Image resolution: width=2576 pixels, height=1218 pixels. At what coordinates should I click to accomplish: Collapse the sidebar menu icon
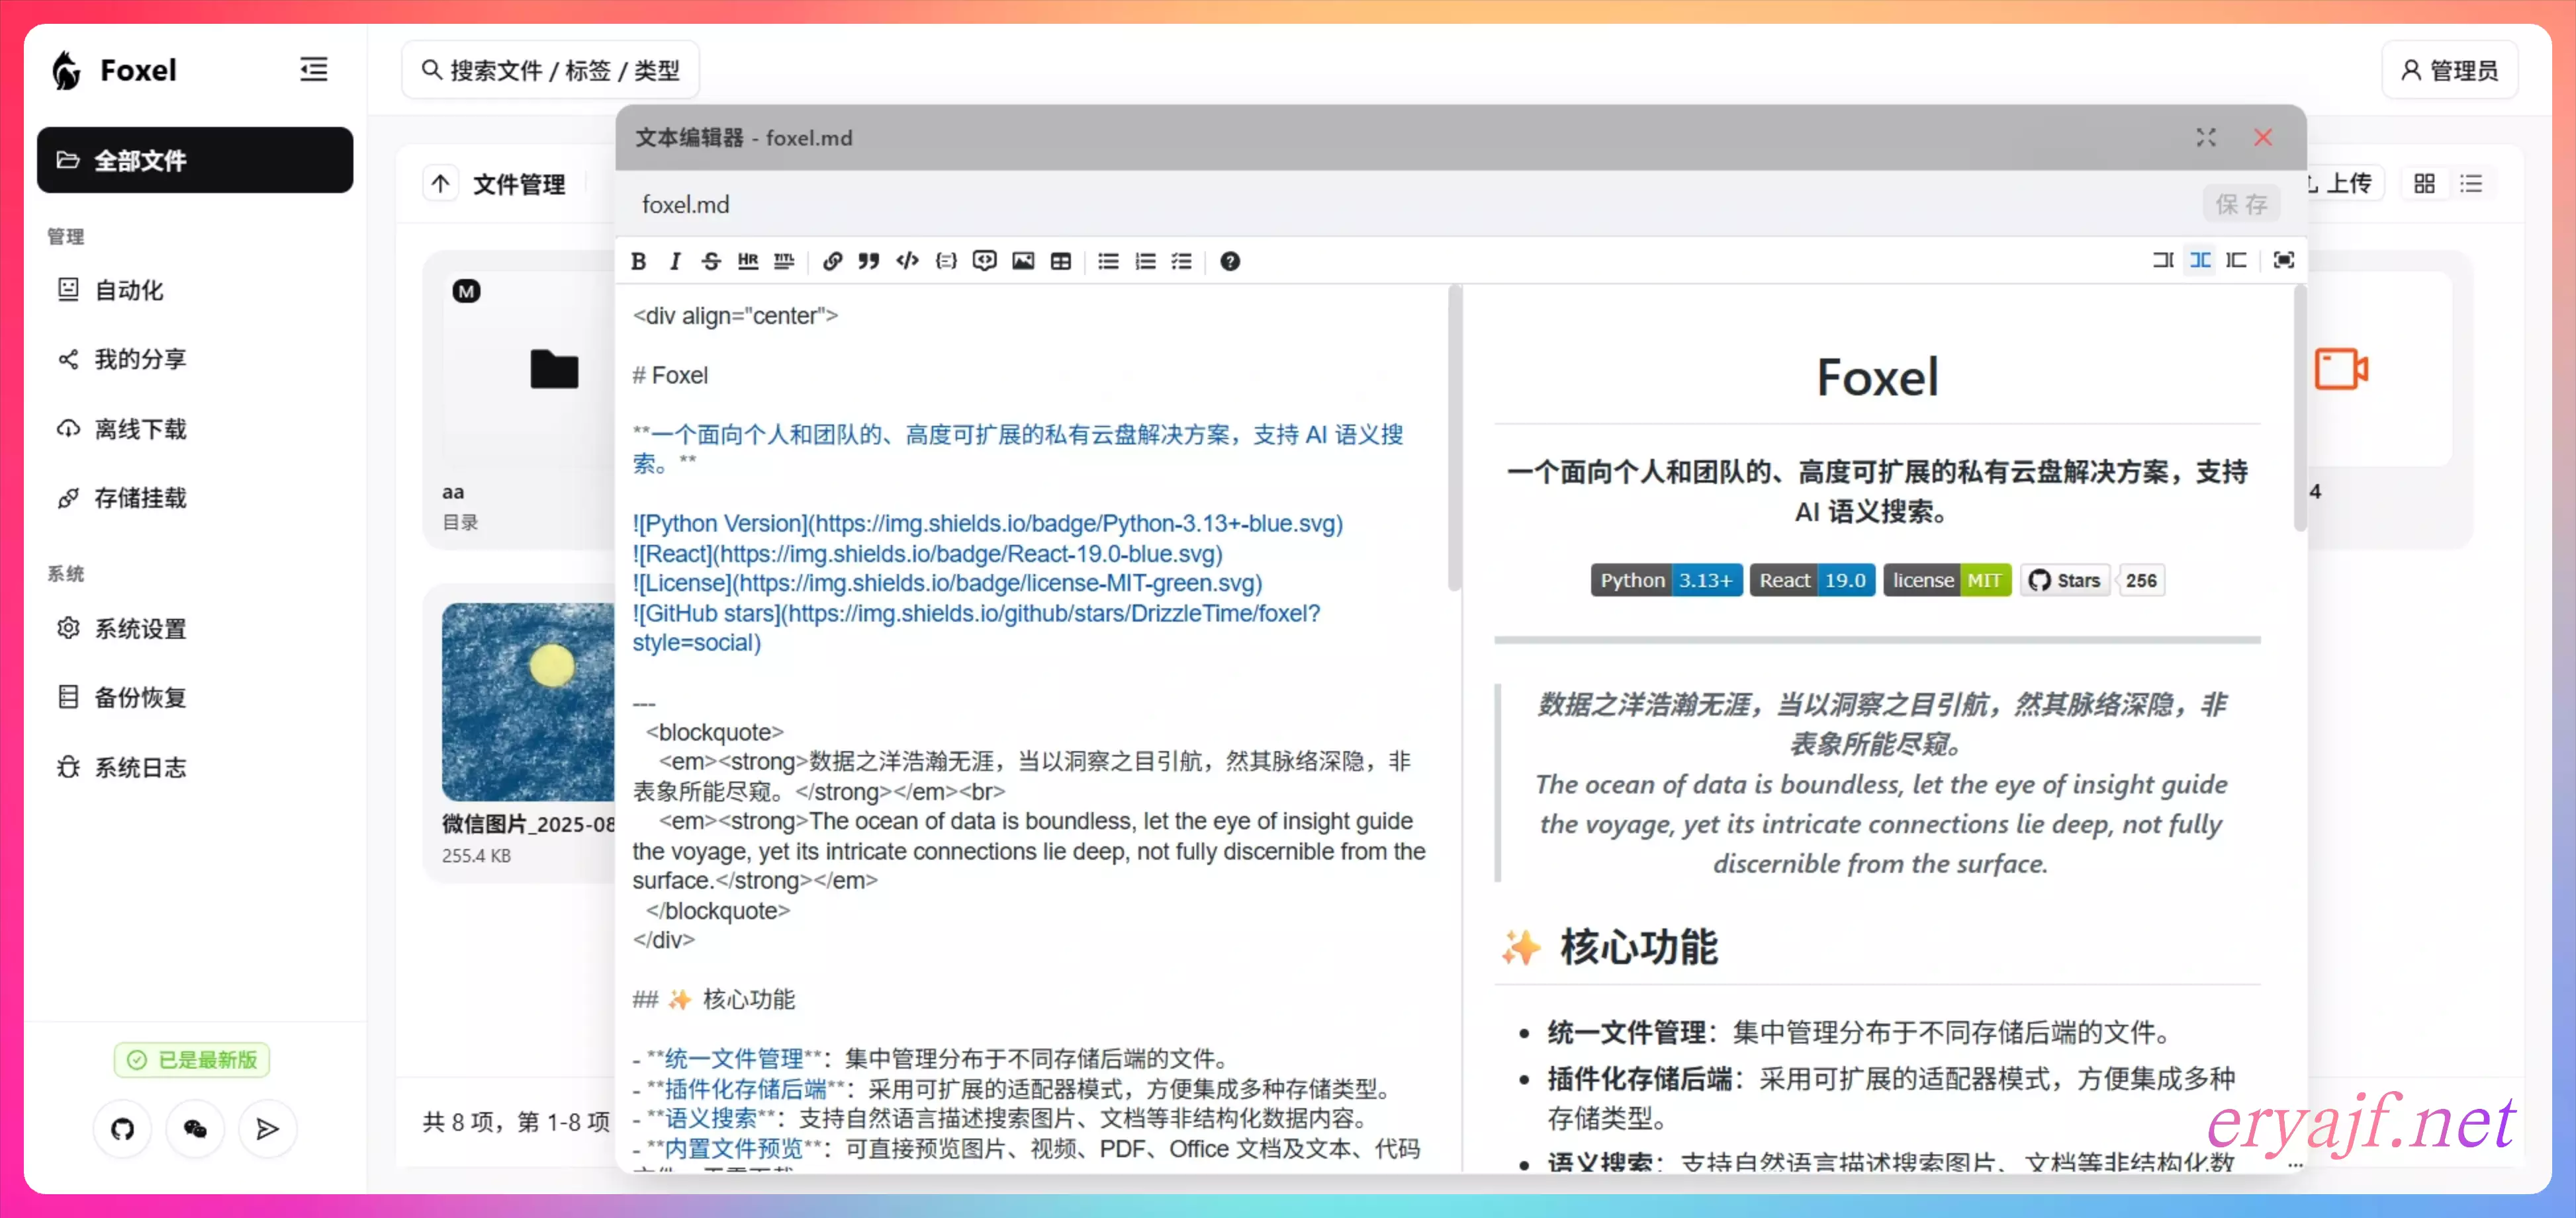coord(314,69)
